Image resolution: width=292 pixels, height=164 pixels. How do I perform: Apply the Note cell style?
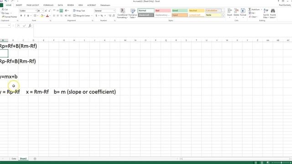[x=214, y=15]
